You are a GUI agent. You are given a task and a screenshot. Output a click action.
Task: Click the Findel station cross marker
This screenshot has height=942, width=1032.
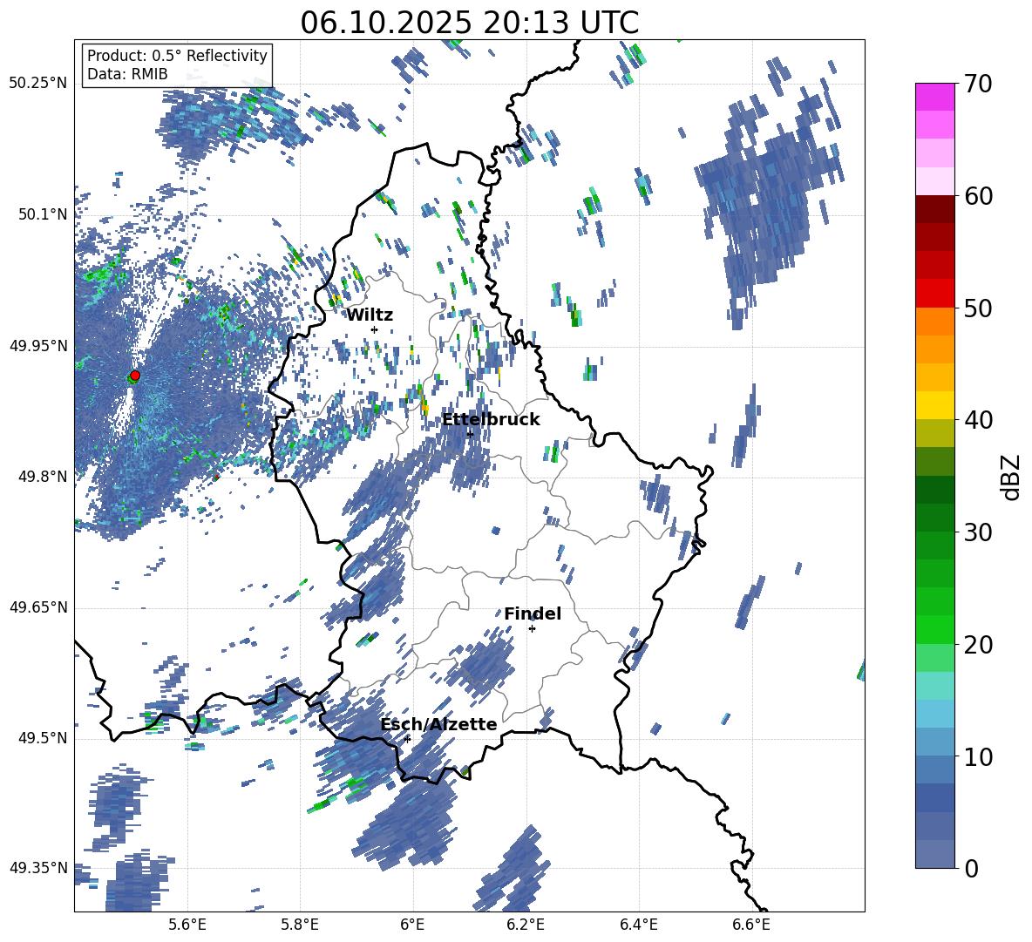532,628
